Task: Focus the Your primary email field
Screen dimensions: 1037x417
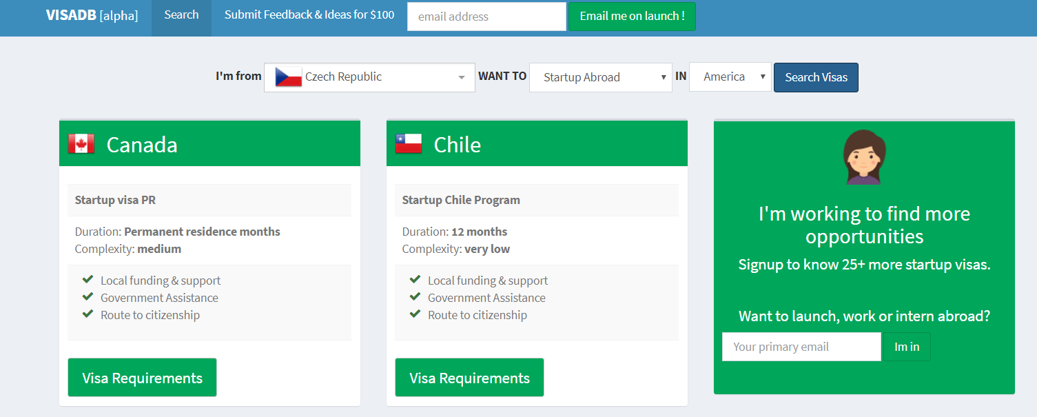Action: [x=801, y=347]
